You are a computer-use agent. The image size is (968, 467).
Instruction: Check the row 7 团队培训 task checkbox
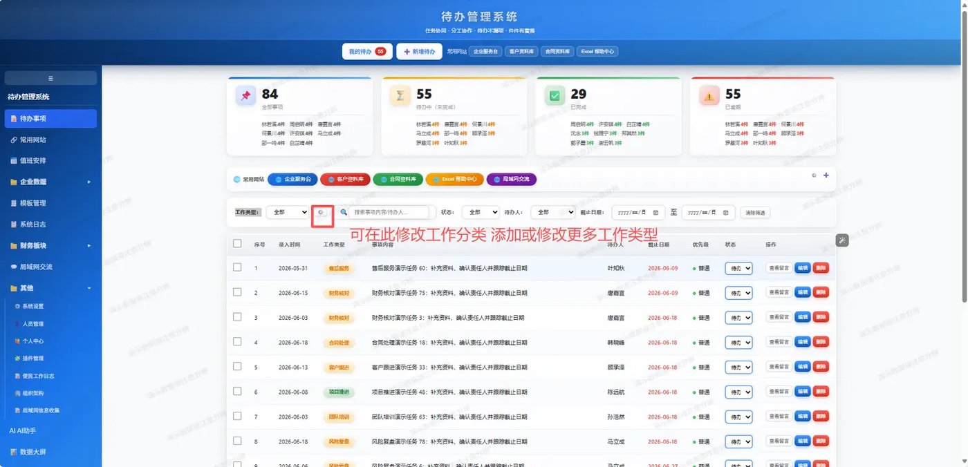pyautogui.click(x=237, y=417)
